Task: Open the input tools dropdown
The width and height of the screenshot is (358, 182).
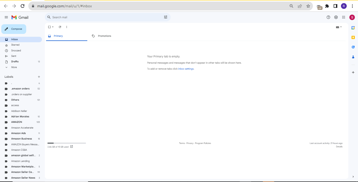Action: 339,27
